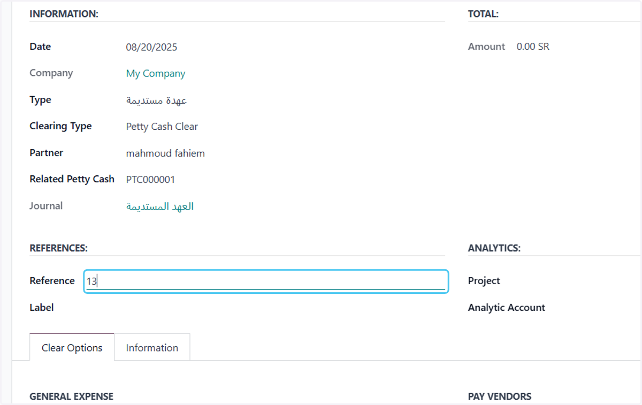Click the REFERENCES section heading
The height and width of the screenshot is (405, 642).
coord(58,248)
